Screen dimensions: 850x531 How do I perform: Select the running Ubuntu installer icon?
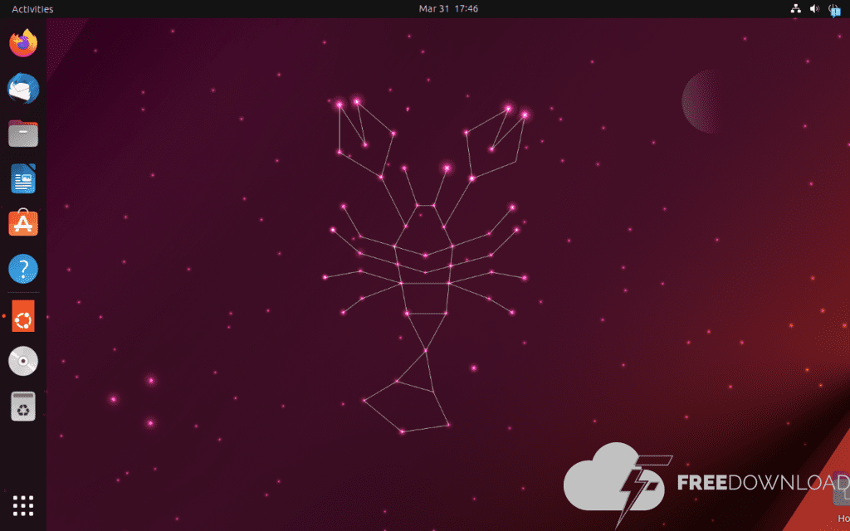pyautogui.click(x=23, y=316)
